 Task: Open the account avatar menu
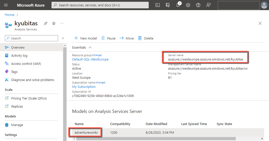[264, 5]
